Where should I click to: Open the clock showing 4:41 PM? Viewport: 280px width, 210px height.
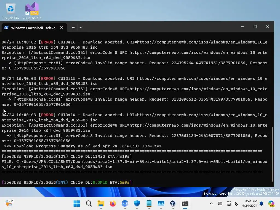click(x=250, y=203)
